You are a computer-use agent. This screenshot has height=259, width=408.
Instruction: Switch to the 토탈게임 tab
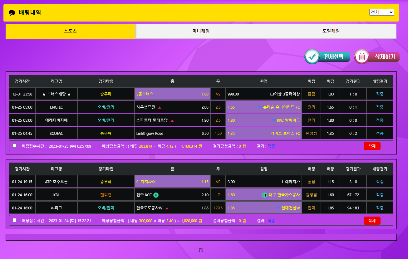coord(331,31)
